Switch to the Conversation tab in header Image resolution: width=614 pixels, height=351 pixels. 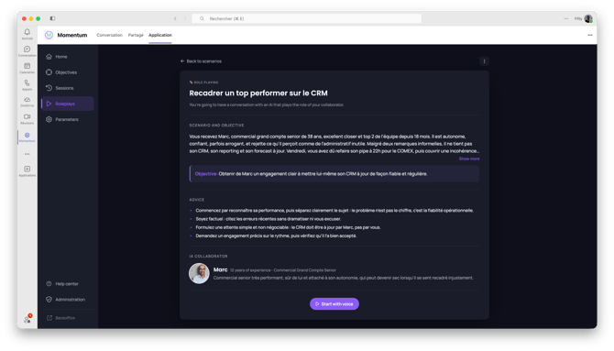tap(110, 35)
